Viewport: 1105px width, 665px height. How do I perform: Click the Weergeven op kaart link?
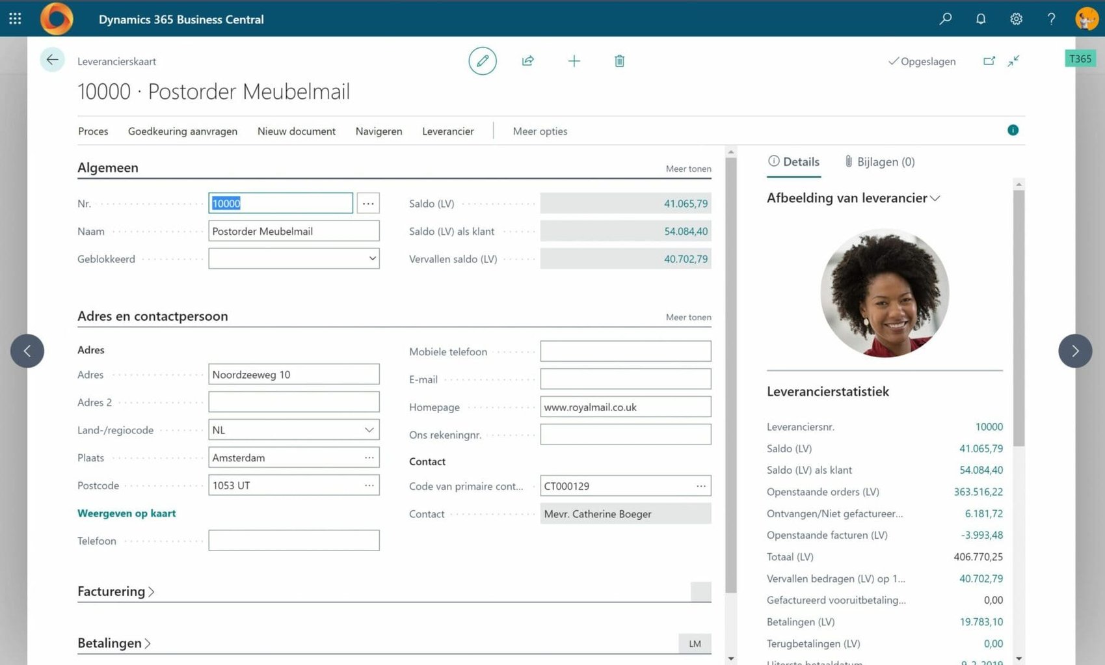[x=126, y=513]
